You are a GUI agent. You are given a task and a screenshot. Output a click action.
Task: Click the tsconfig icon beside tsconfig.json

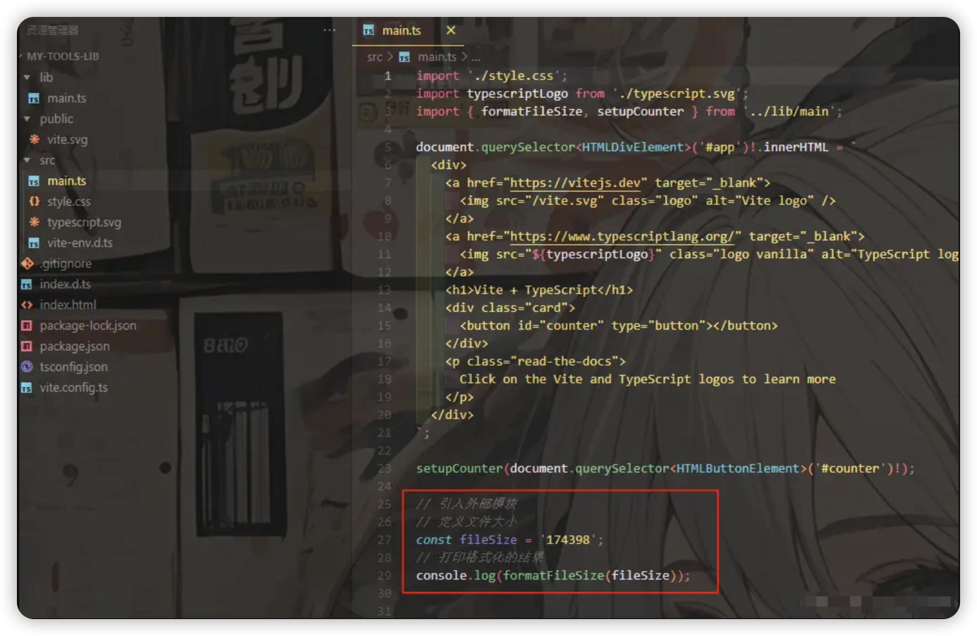27,367
